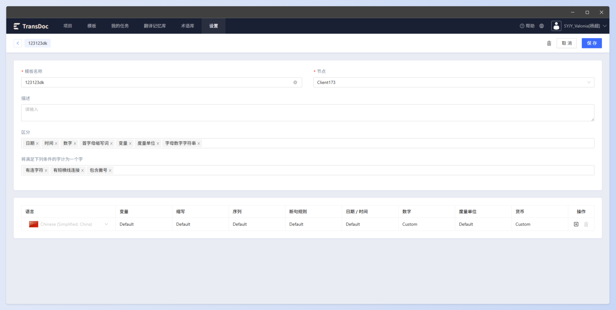Focus the 模板名称 input field

tap(161, 83)
